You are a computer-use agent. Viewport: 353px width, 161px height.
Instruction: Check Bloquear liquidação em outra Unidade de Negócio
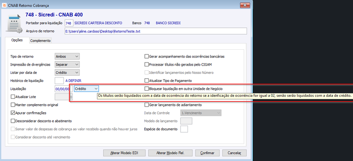click(146, 89)
